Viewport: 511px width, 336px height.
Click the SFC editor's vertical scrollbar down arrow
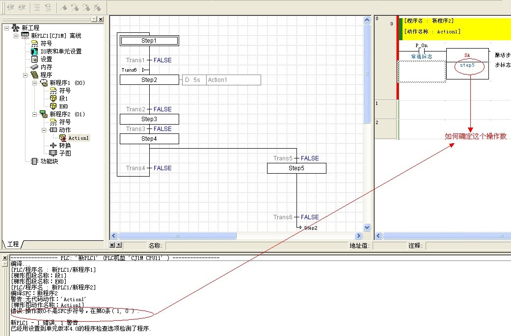coord(367,227)
